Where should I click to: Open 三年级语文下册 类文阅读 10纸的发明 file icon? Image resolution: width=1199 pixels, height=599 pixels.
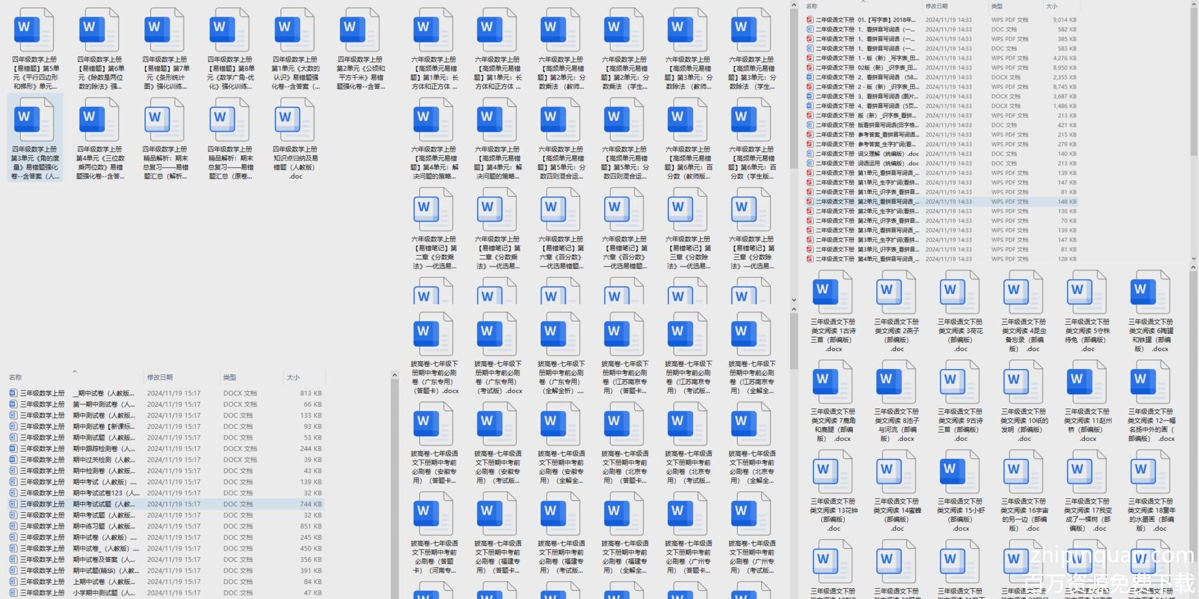1024,382
